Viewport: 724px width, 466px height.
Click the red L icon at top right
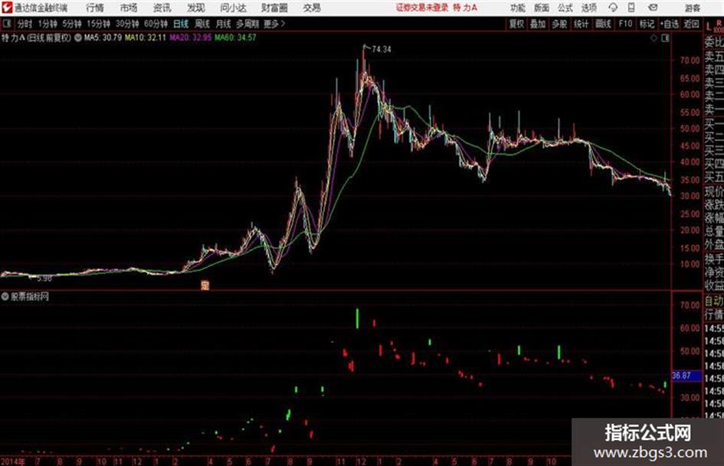coord(709,27)
